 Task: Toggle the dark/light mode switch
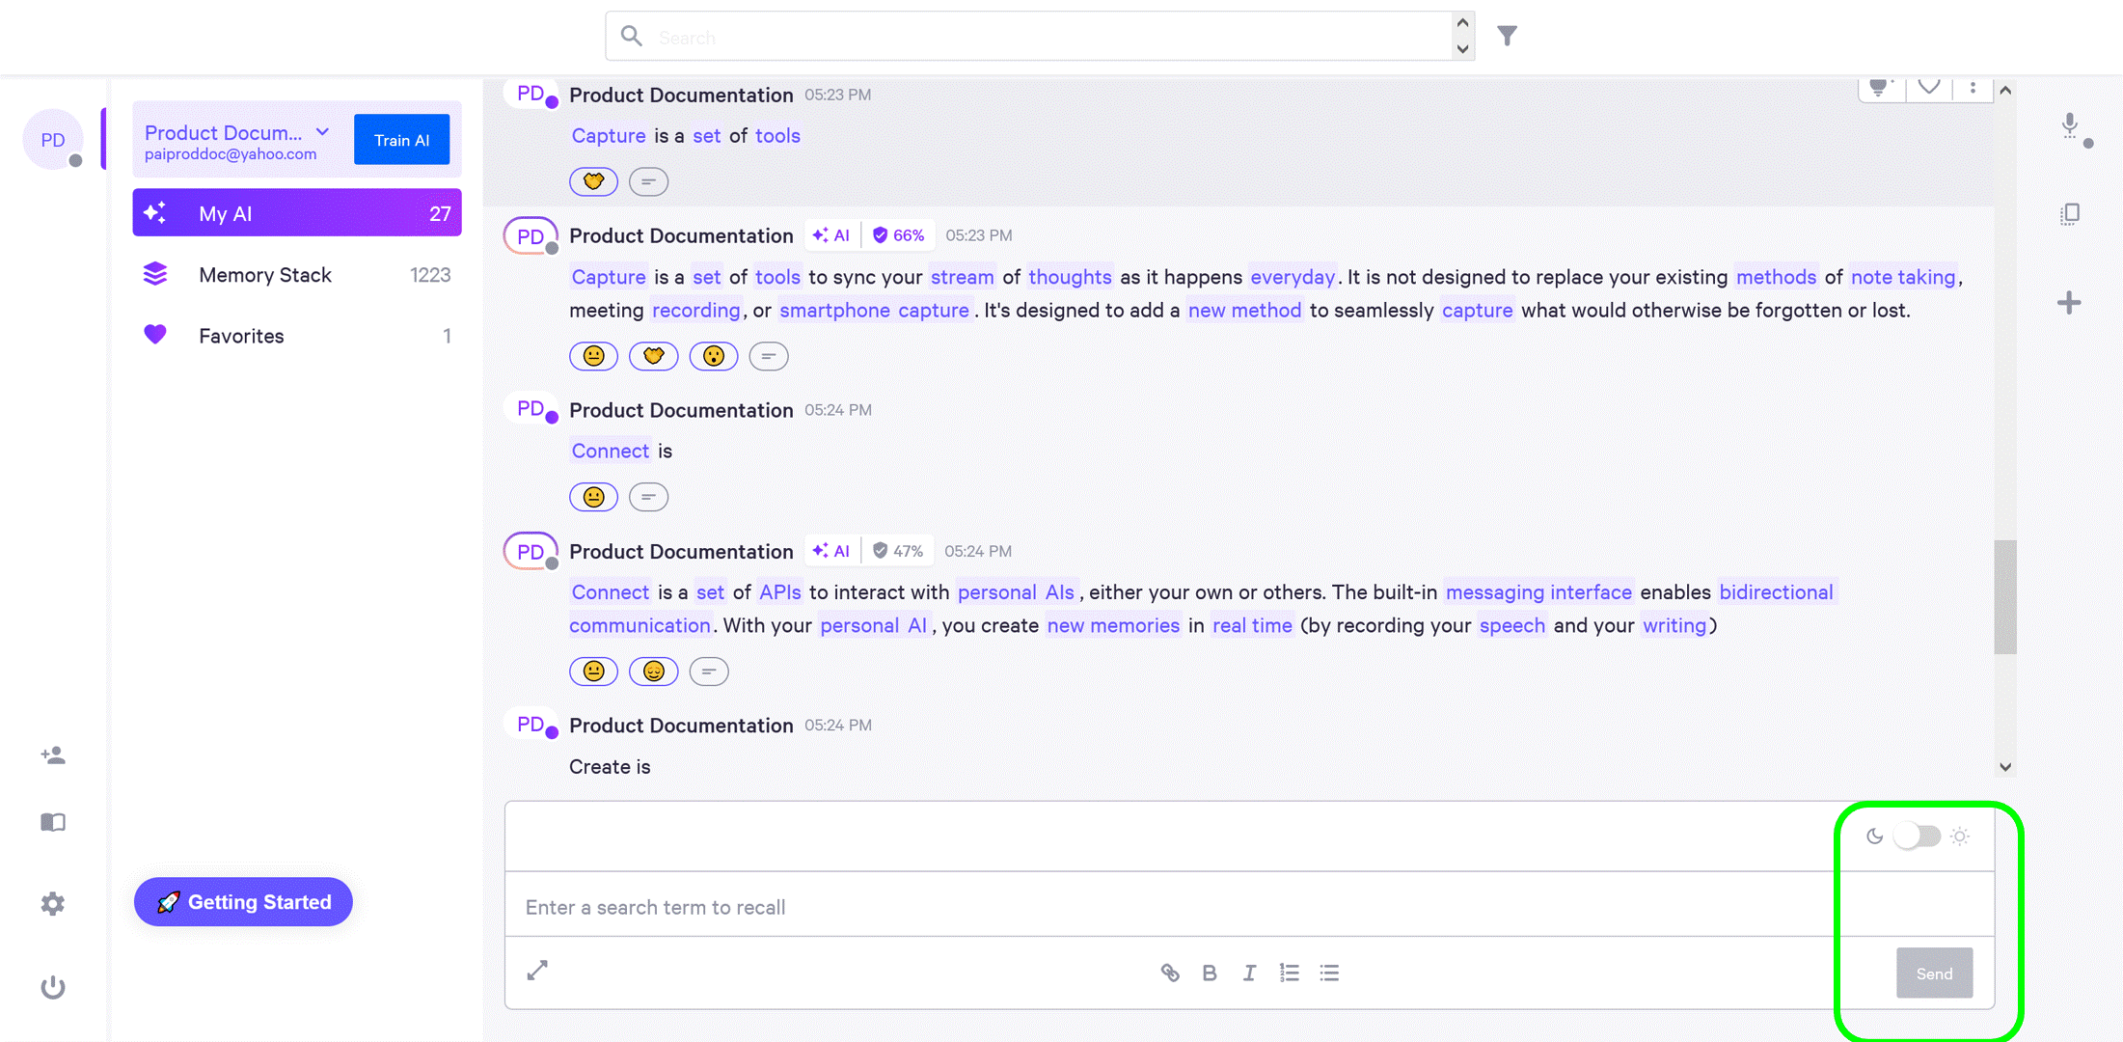1917,836
